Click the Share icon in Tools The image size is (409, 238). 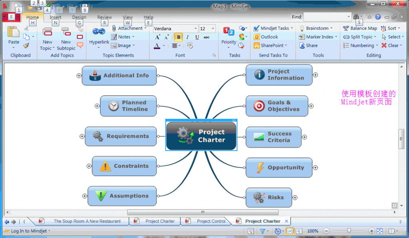pos(309,45)
